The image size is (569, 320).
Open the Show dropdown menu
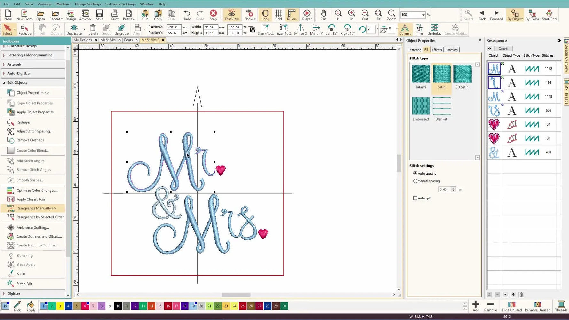pyautogui.click(x=249, y=15)
